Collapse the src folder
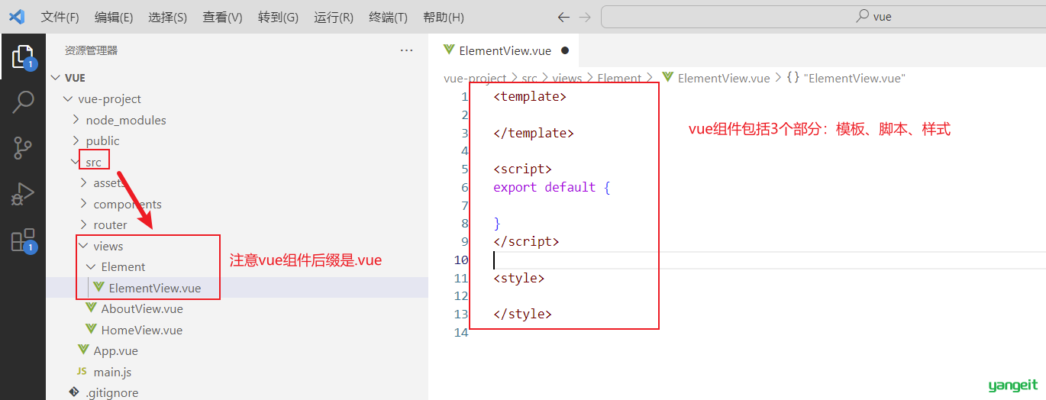The height and width of the screenshot is (400, 1046). 75,162
